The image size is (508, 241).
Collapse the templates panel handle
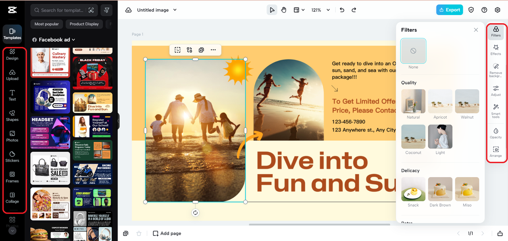click(x=118, y=121)
